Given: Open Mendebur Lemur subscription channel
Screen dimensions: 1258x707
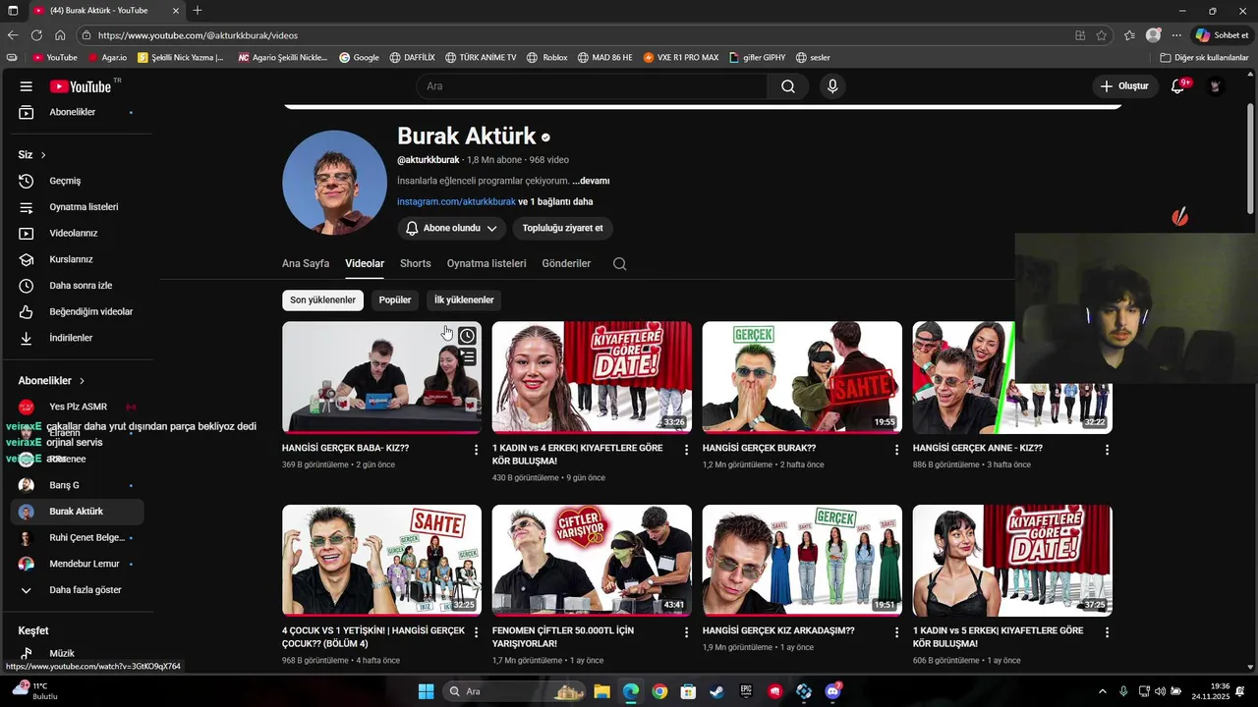Looking at the screenshot, I should 77,564.
